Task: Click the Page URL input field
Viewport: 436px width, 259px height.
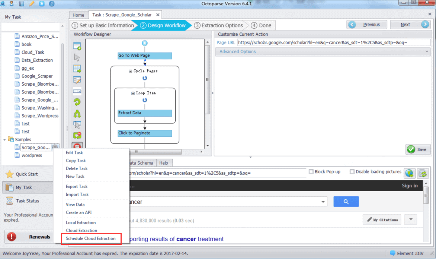Action: (x=334, y=42)
